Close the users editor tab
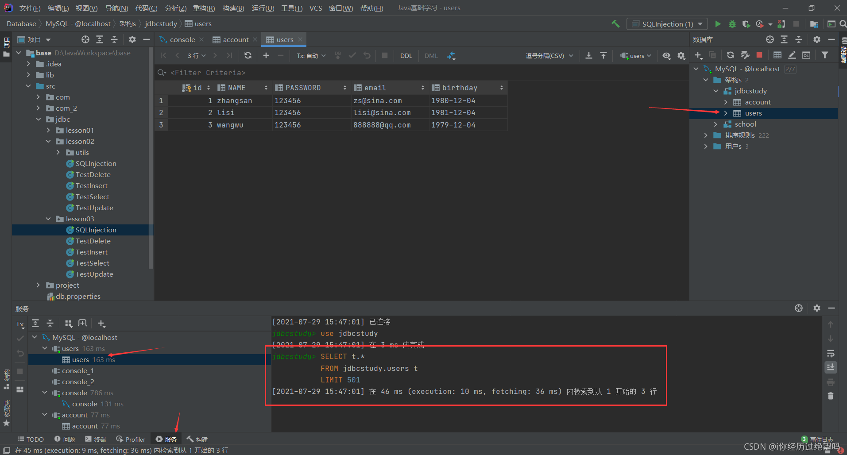This screenshot has height=455, width=847. coord(300,39)
